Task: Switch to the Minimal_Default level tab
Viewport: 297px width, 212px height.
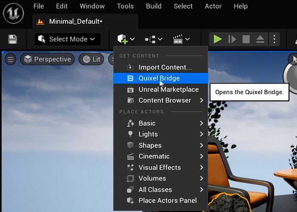Action: 85,21
